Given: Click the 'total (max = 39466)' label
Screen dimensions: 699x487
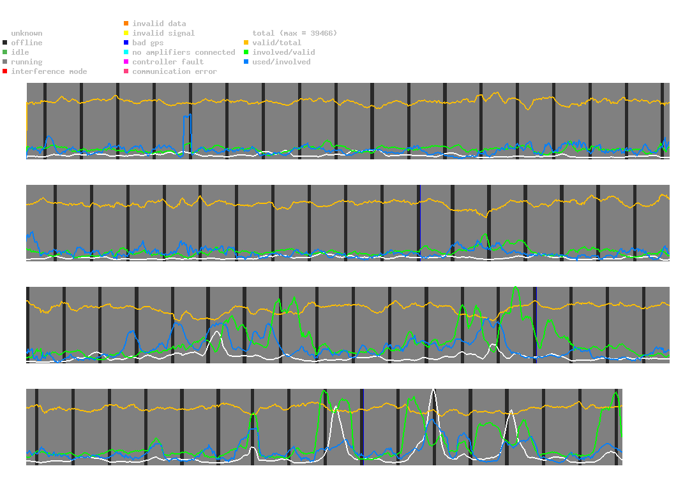Looking at the screenshot, I should tap(295, 33).
